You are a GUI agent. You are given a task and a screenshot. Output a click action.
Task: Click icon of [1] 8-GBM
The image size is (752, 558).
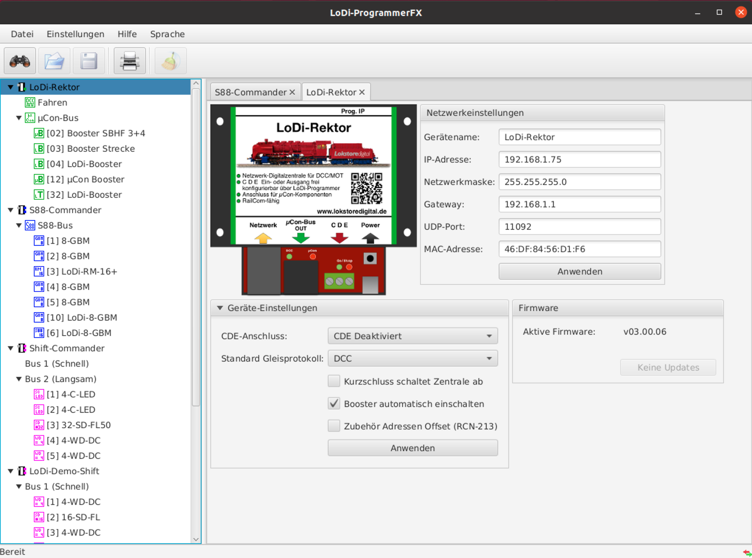tap(39, 241)
